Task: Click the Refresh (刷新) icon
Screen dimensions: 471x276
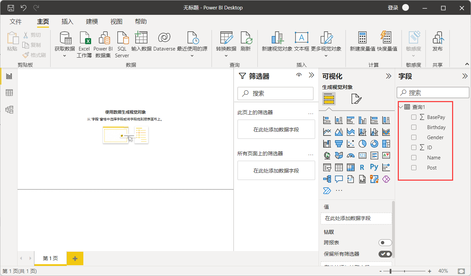Action: [x=246, y=38]
